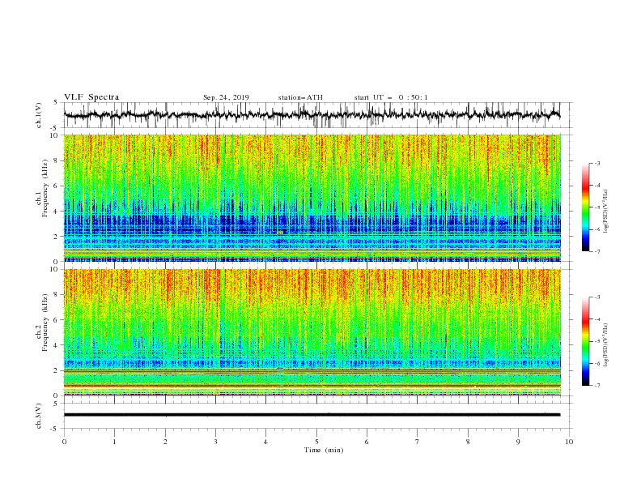Click inside the ch.1 spectrogram panel
Image resolution: width=641 pixels, height=496 pixels.
pyautogui.click(x=312, y=198)
